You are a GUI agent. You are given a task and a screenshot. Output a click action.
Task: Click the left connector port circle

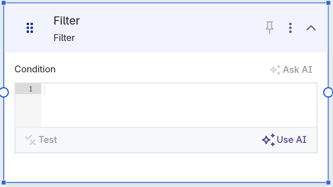(4, 92)
